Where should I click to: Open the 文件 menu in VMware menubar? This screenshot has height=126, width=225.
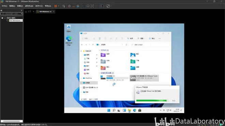pyautogui.click(x=4, y=6)
